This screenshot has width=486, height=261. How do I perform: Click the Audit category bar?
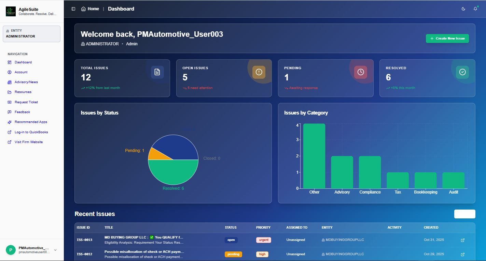tap(453, 180)
